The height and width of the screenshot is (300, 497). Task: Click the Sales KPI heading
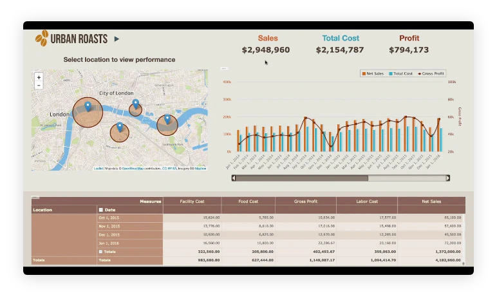pos(268,38)
